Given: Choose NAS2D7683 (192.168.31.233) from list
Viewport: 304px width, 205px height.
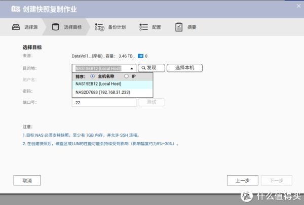Looking at the screenshot, I should coord(112,92).
